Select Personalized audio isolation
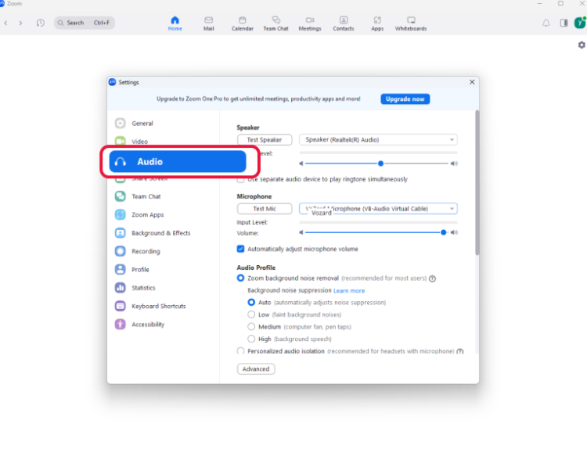Screen dimensions: 587x456 (x=240, y=351)
